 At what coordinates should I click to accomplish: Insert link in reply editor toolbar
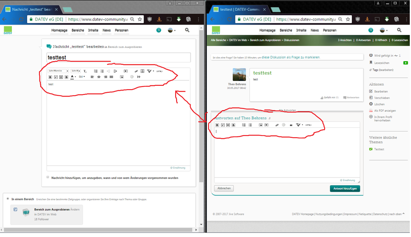coord(277,125)
